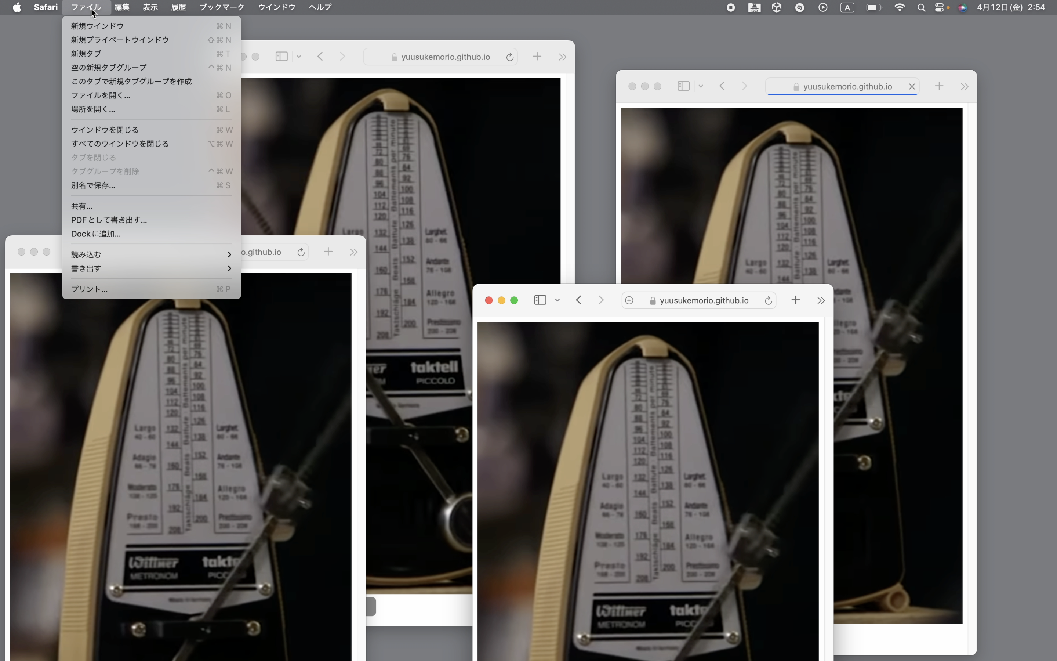Click front window address field yuusukemorio.github.io
Image resolution: width=1057 pixels, height=661 pixels.
(x=699, y=300)
